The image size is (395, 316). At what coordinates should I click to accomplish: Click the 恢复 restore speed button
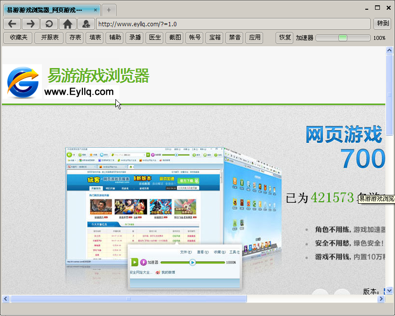point(284,38)
